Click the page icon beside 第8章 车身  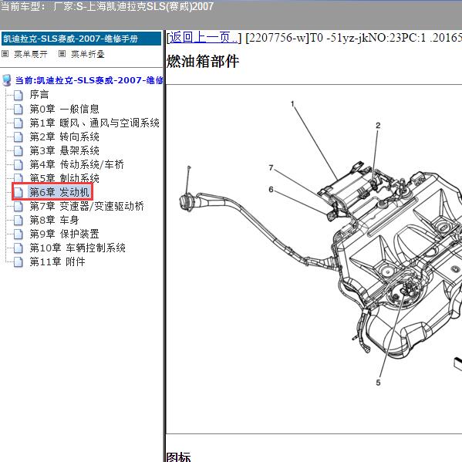click(x=19, y=220)
